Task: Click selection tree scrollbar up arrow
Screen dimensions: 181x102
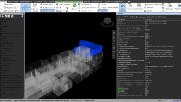Action: (x=23, y=19)
